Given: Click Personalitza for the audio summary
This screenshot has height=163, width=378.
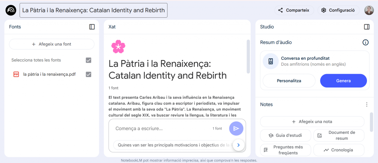Looking at the screenshot, I should (x=289, y=81).
